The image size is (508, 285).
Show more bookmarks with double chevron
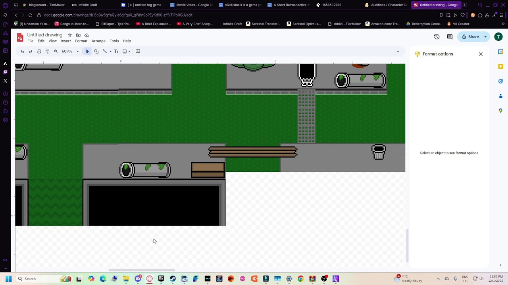[503, 24]
